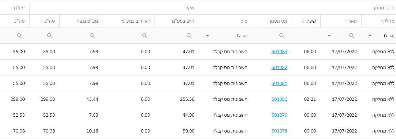Sort by the מע"מ נגבה column header

81,21
